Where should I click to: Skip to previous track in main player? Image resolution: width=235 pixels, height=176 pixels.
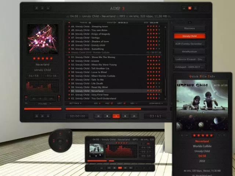(x=98, y=116)
